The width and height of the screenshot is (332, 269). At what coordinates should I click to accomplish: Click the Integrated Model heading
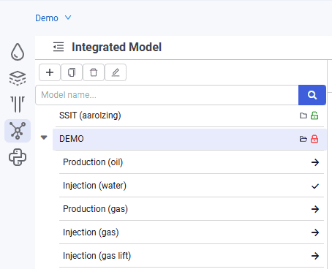click(x=117, y=47)
